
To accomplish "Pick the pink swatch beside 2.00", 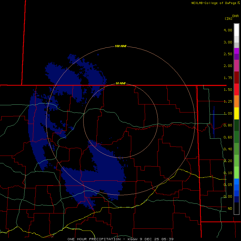I will (236, 66).
